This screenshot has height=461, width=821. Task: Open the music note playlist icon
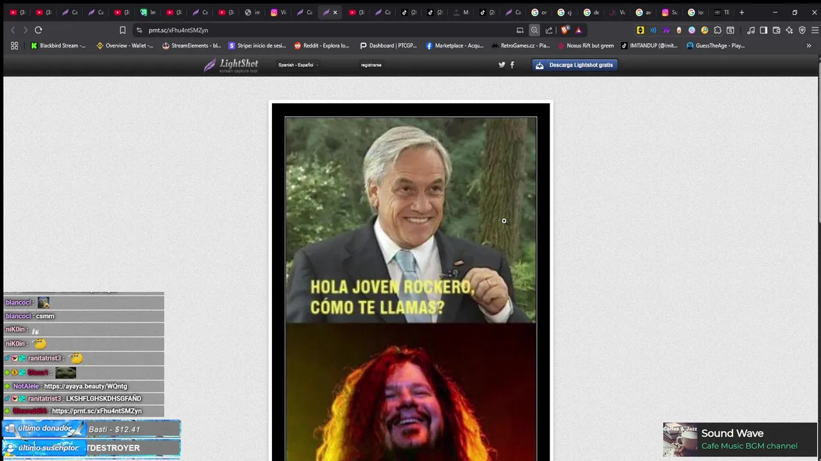tap(751, 30)
